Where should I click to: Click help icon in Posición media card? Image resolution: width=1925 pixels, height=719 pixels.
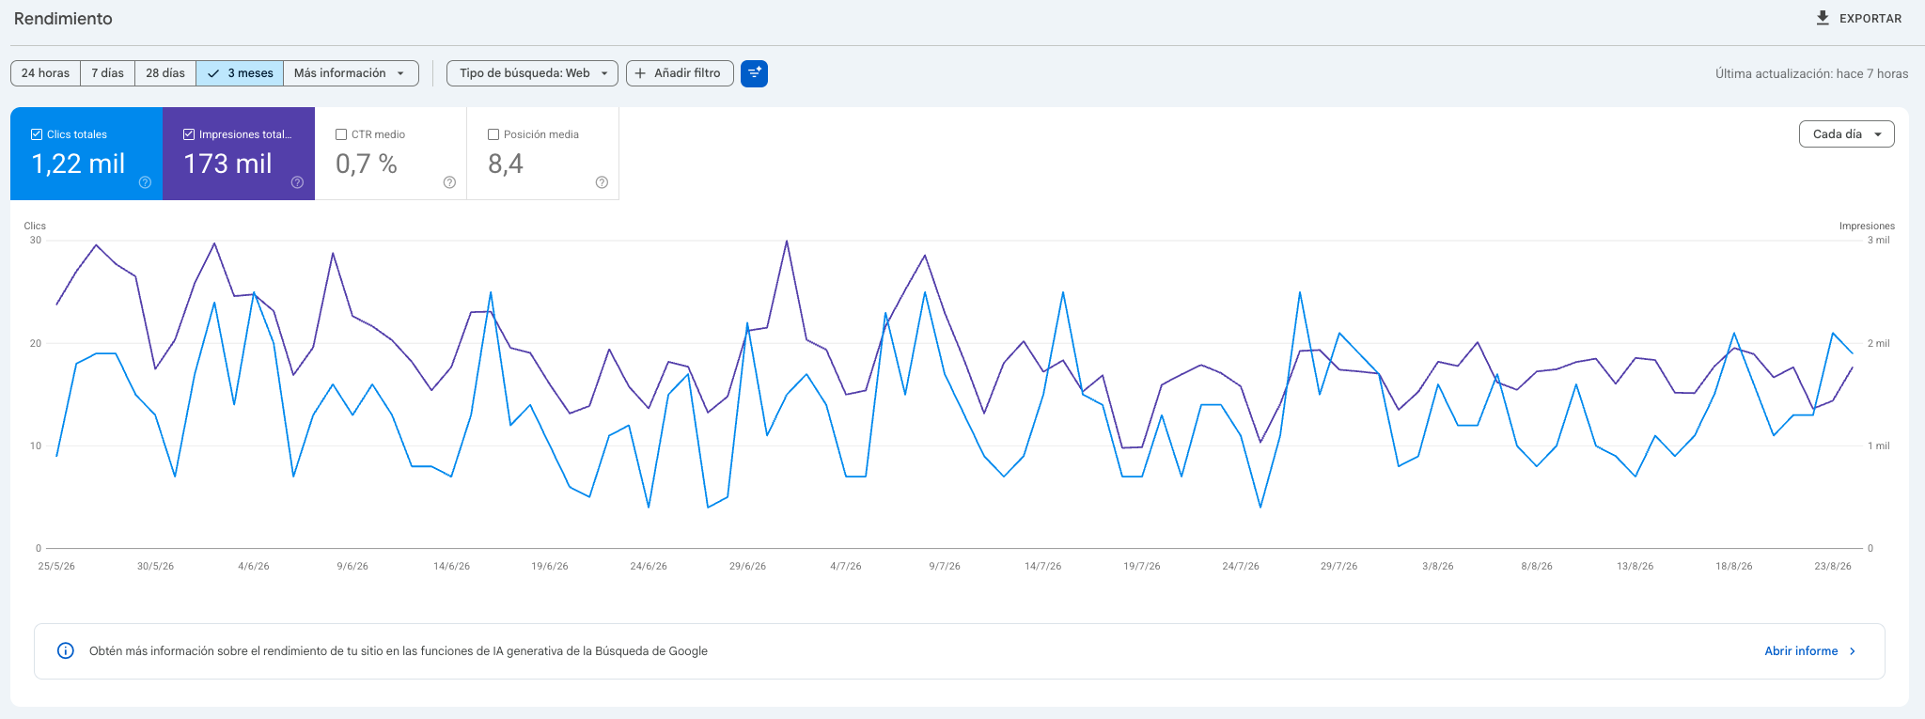coord(602,182)
